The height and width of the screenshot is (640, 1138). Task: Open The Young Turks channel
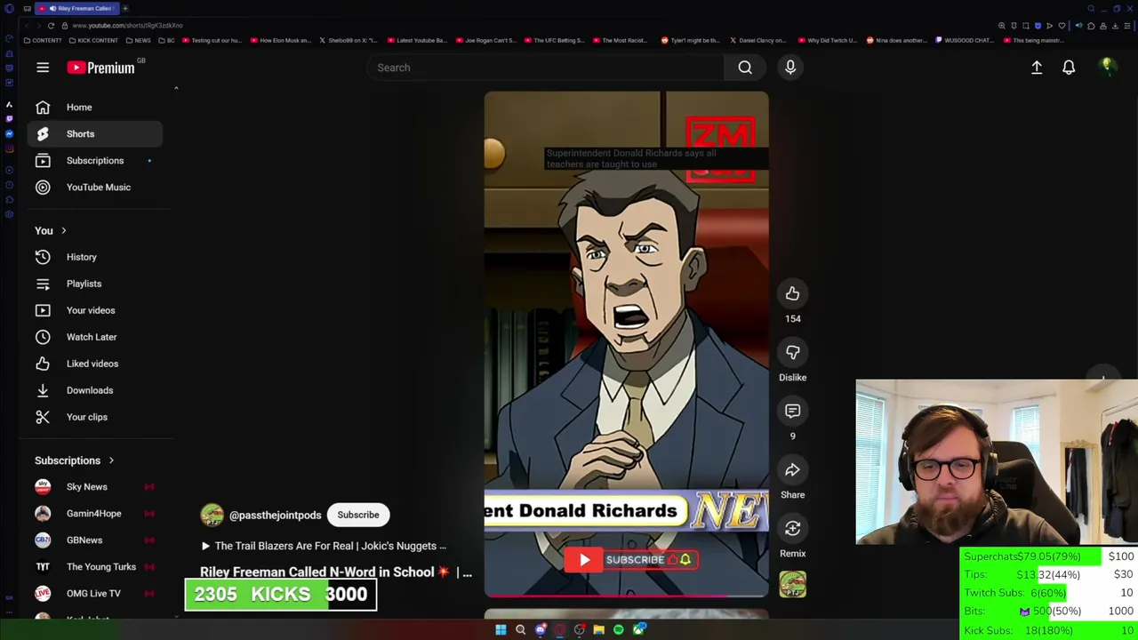95,566
